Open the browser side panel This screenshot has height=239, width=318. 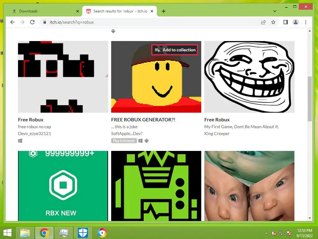pos(286,22)
